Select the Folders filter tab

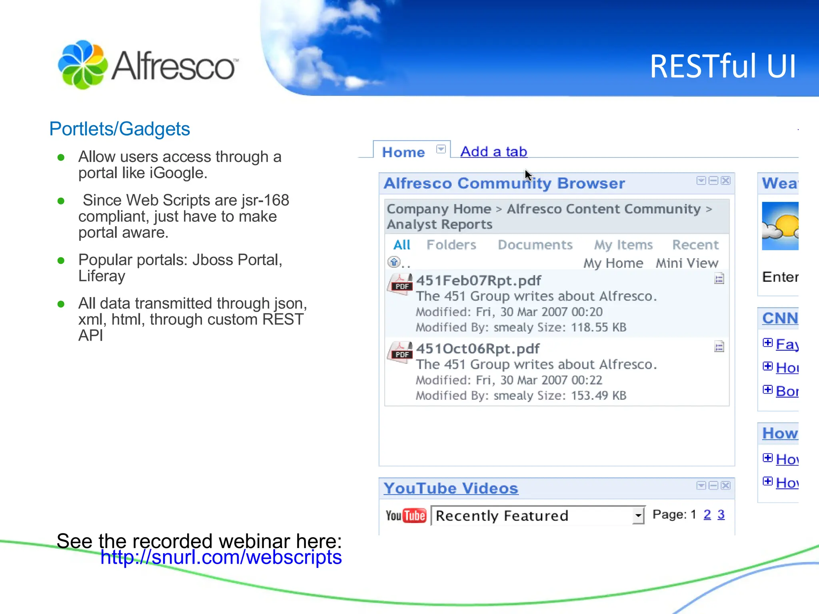point(451,245)
